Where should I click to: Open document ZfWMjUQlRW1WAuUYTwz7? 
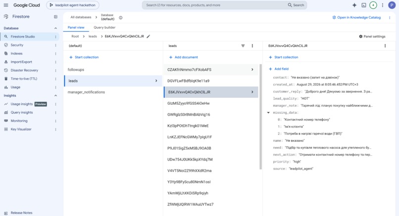[x=211, y=204]
